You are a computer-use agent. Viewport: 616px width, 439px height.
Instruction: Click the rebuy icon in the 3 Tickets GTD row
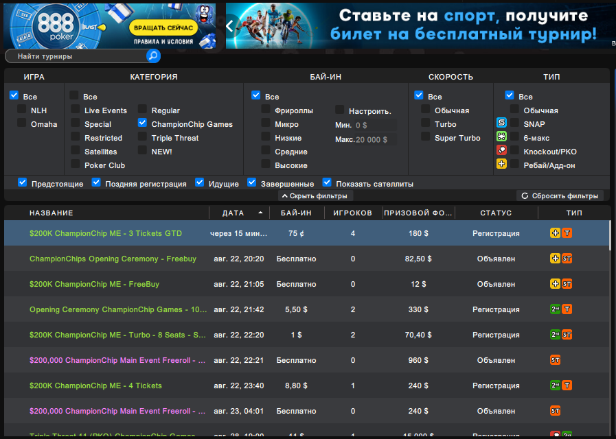pyautogui.click(x=555, y=233)
